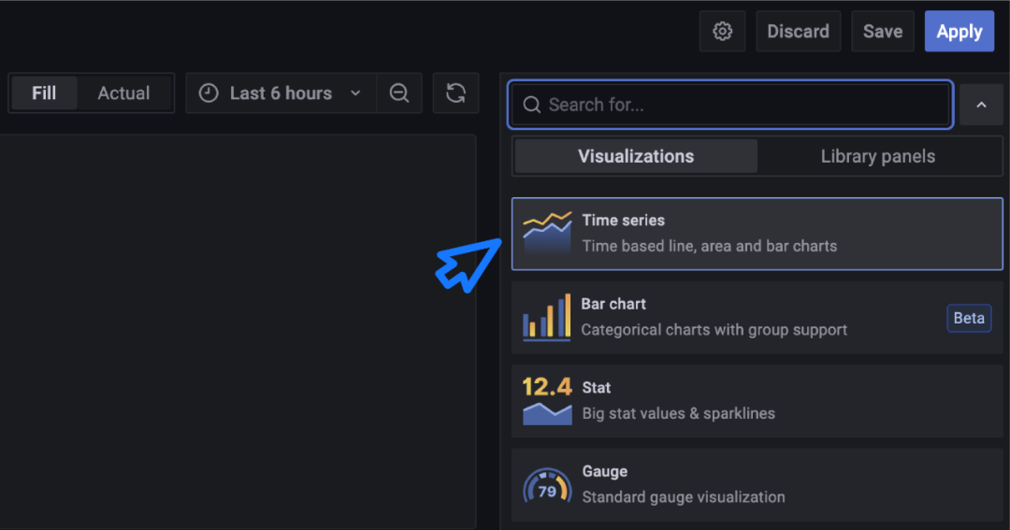This screenshot has width=1010, height=530.
Task: Collapse the visualization picker with chevron
Action: 981,105
